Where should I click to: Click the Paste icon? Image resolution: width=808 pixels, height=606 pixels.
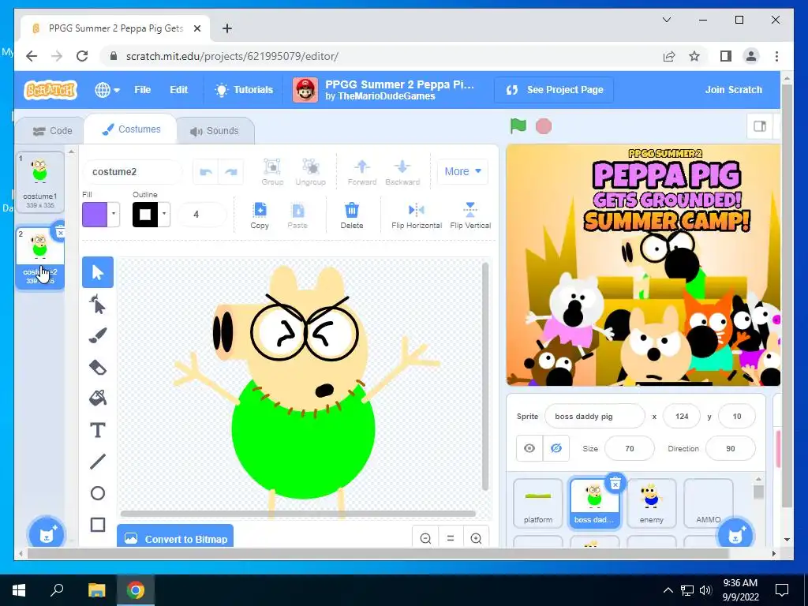(x=297, y=215)
